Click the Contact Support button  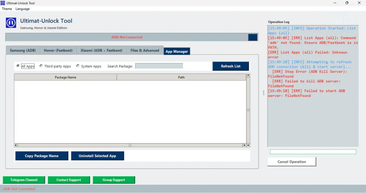(69, 180)
